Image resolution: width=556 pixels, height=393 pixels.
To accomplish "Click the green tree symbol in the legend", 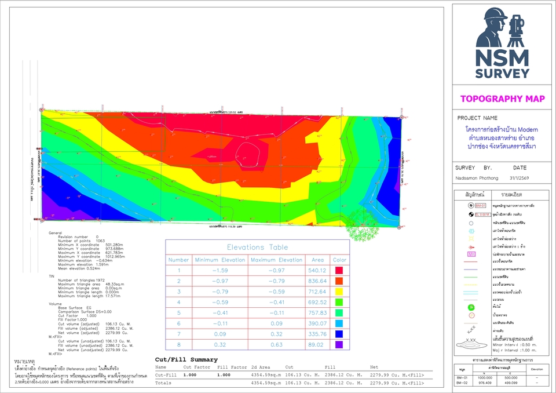I will (470, 307).
